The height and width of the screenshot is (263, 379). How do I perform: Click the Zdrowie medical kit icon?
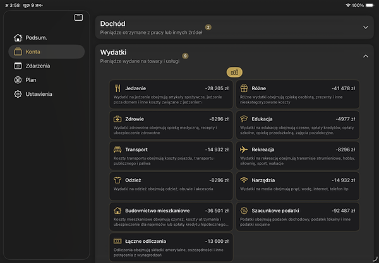117,119
